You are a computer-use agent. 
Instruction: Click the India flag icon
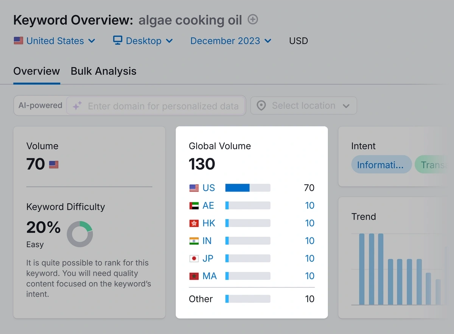(194, 241)
